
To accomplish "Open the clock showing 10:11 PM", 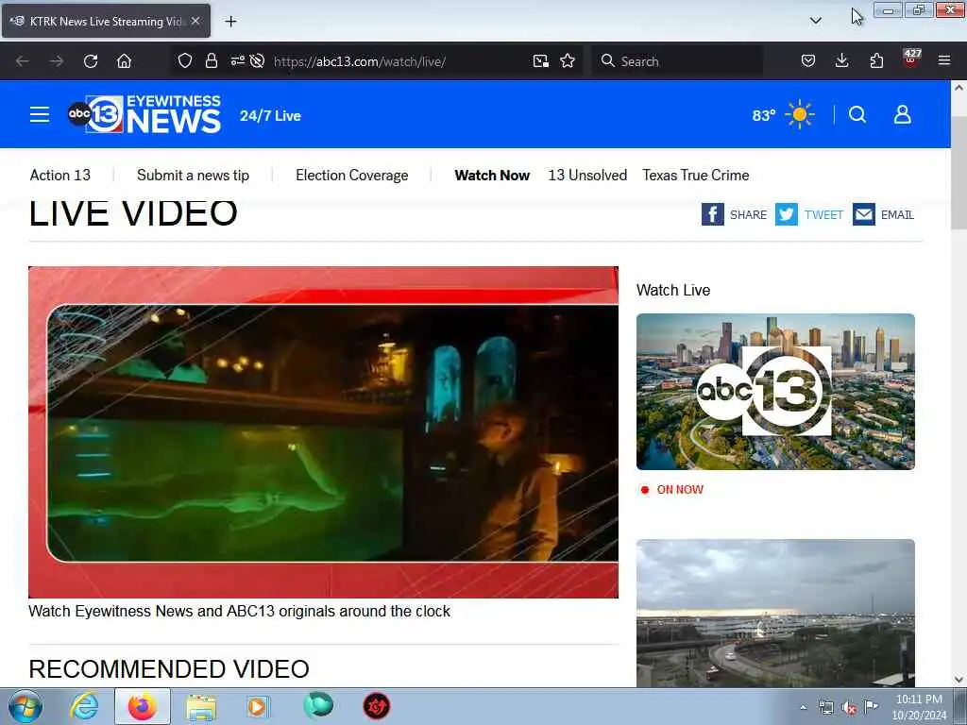I will coord(919,707).
